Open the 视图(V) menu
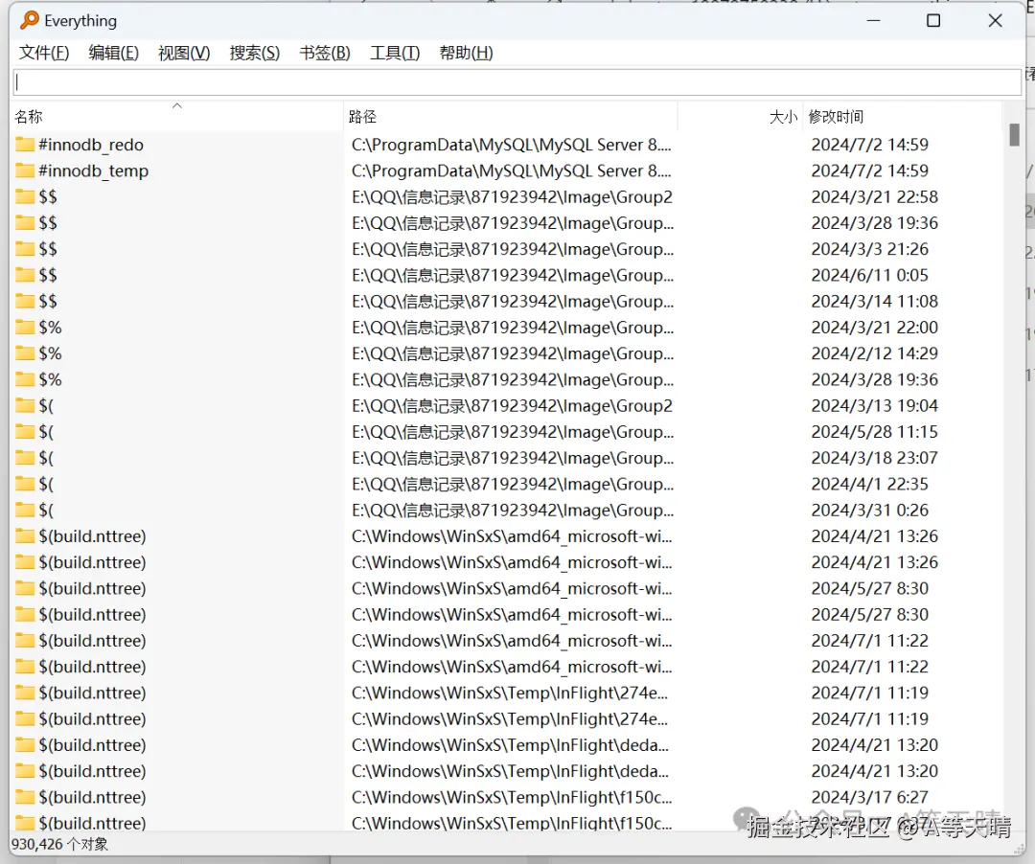 click(x=184, y=53)
